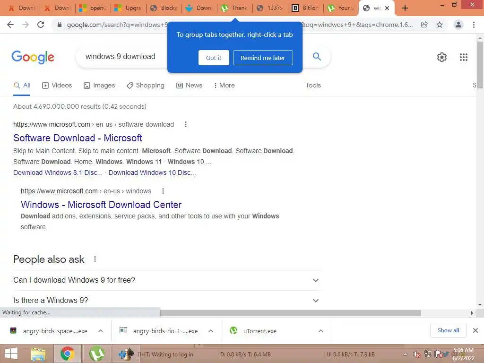The width and height of the screenshot is (484, 363).
Task: Open angry-birds-rio download options arrow
Action: [211, 331]
